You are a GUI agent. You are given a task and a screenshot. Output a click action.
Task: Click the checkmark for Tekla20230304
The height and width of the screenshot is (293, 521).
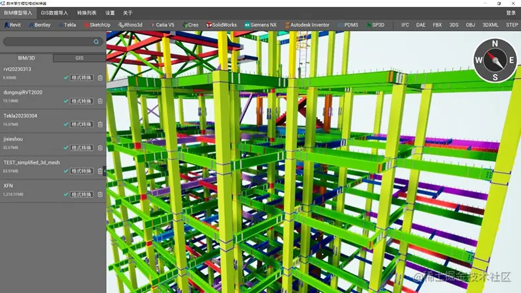click(66, 124)
